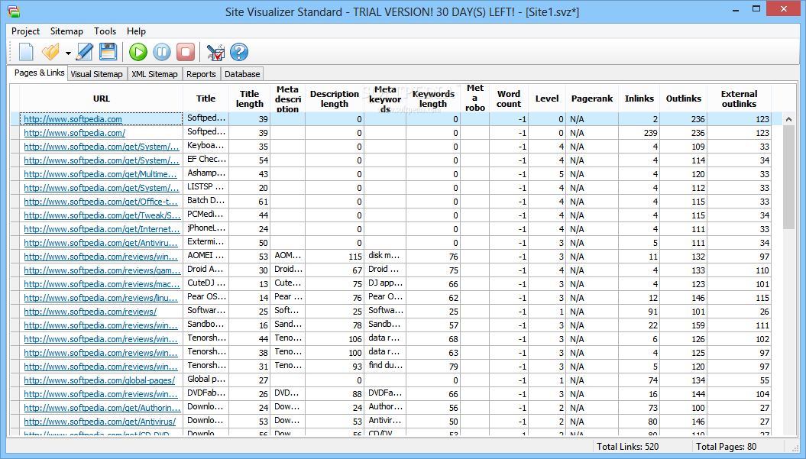This screenshot has width=806, height=459.
Task: Pause crawling with the blue pause button
Action: pos(161,52)
